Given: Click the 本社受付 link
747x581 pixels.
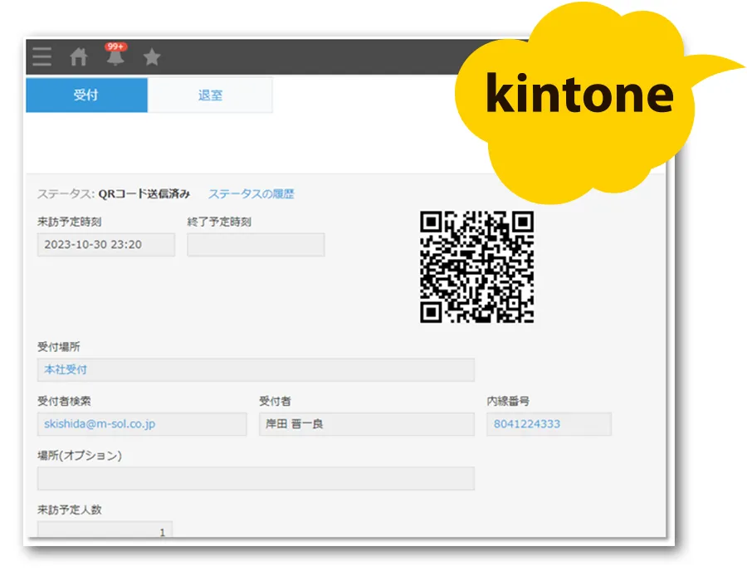Looking at the screenshot, I should pyautogui.click(x=65, y=370).
